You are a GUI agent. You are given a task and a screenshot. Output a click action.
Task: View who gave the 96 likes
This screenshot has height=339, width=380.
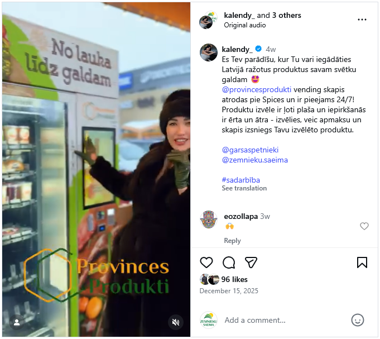[x=234, y=279]
